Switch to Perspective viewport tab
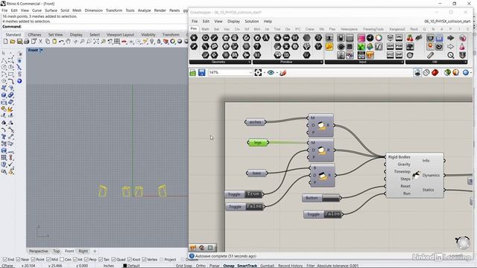 38,252
